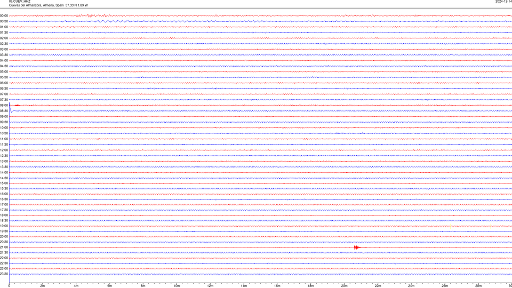Select the 12:00 trace time label
Viewport: 512px width, 288px height.
pos(4,150)
